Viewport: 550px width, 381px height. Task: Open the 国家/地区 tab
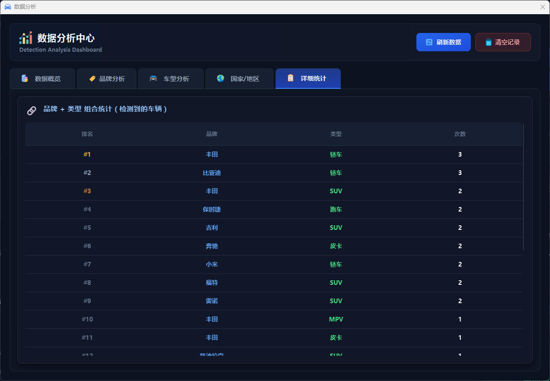(239, 79)
